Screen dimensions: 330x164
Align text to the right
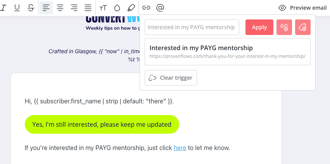[74, 8]
